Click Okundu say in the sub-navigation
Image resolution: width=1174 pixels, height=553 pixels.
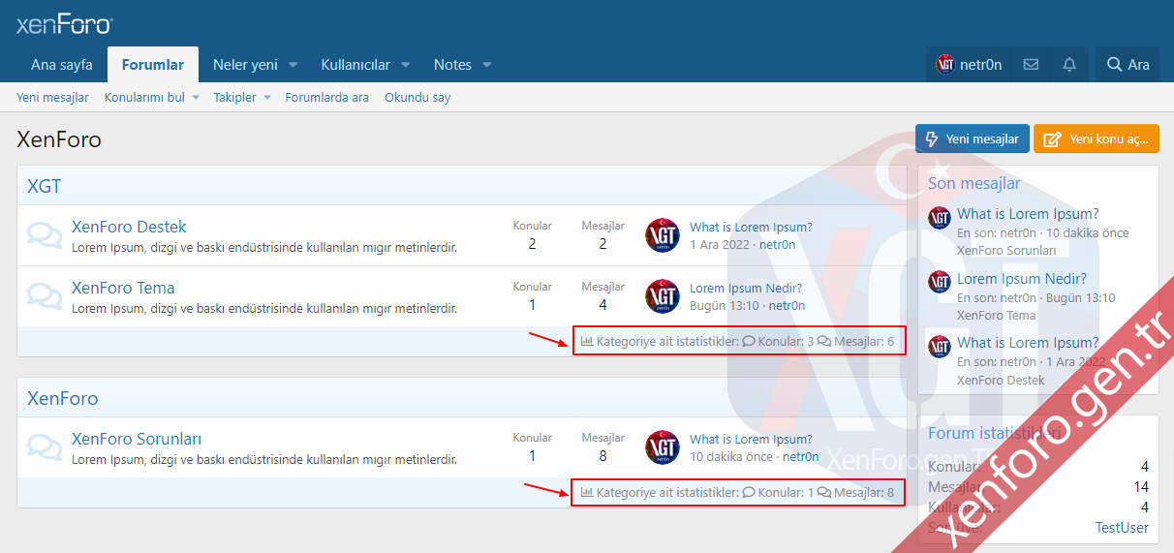(x=417, y=98)
